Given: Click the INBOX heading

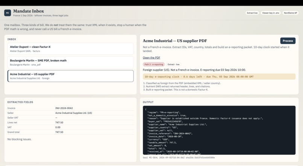Looking at the screenshot, I should 12,39.
